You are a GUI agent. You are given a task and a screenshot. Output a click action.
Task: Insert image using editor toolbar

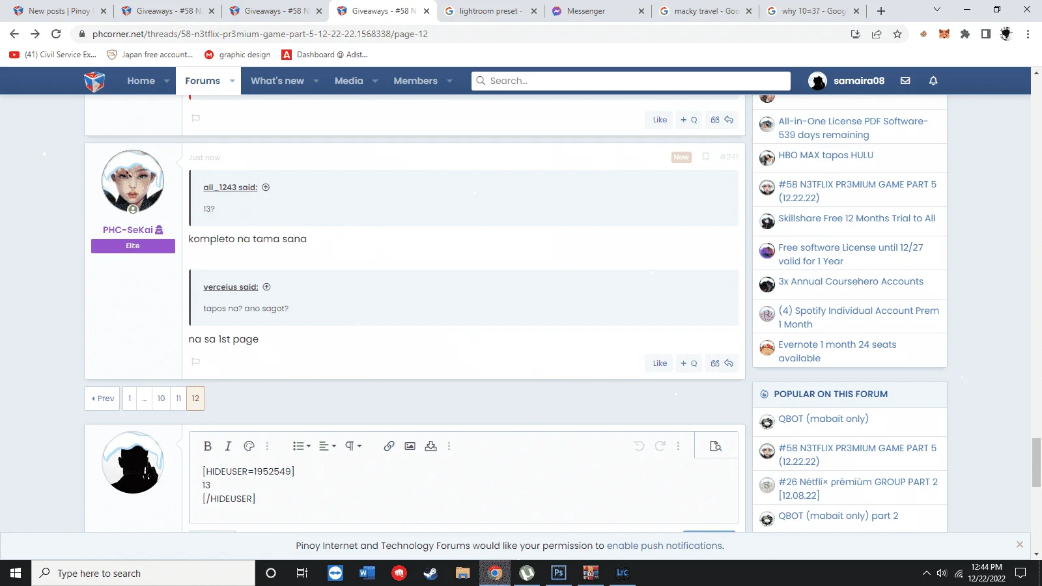[x=410, y=446]
